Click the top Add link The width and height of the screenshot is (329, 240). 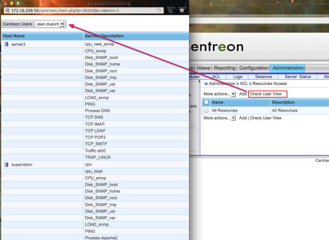pyautogui.click(x=243, y=94)
